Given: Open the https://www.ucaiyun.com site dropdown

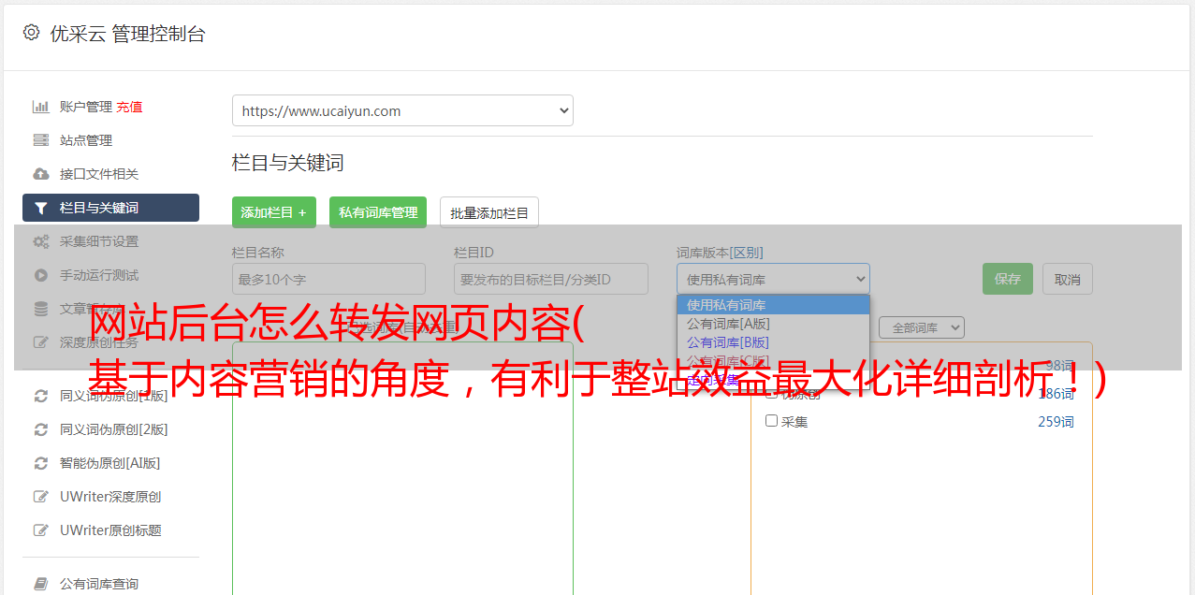Looking at the screenshot, I should [x=402, y=110].
